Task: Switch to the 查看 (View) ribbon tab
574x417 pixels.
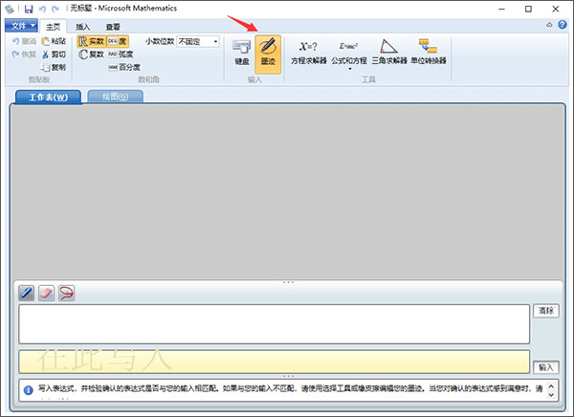Action: 113,27
